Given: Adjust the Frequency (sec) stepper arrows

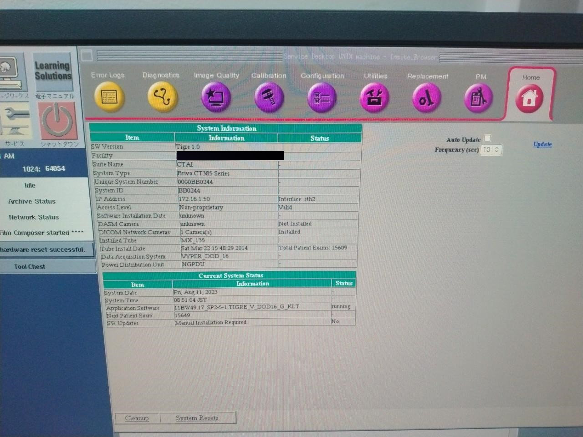Looking at the screenshot, I should (496, 150).
